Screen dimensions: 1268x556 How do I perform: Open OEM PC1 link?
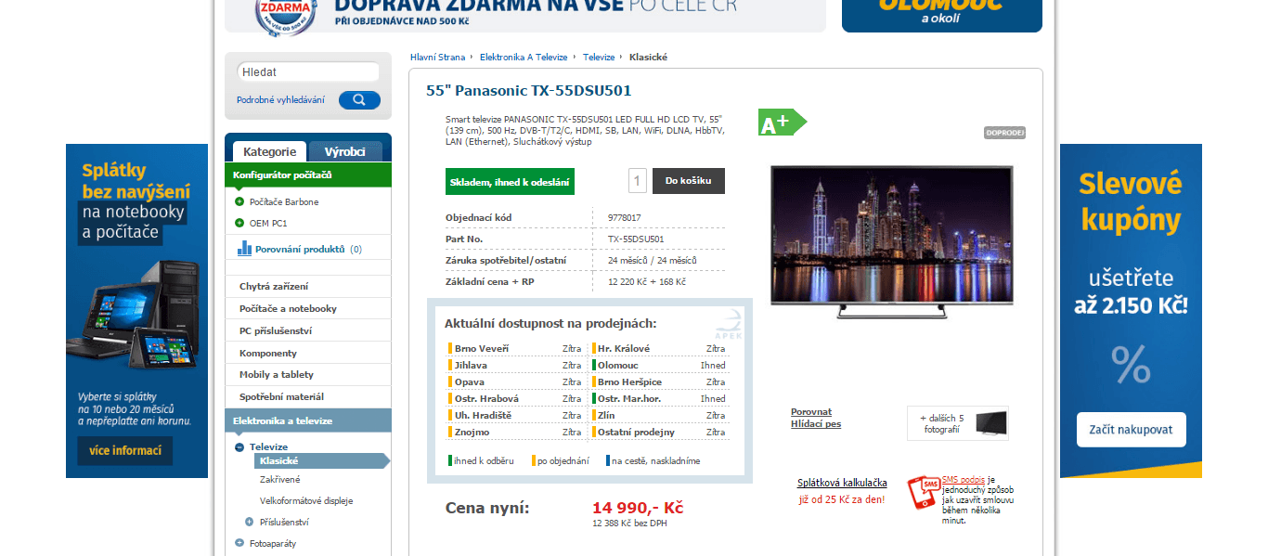(268, 223)
